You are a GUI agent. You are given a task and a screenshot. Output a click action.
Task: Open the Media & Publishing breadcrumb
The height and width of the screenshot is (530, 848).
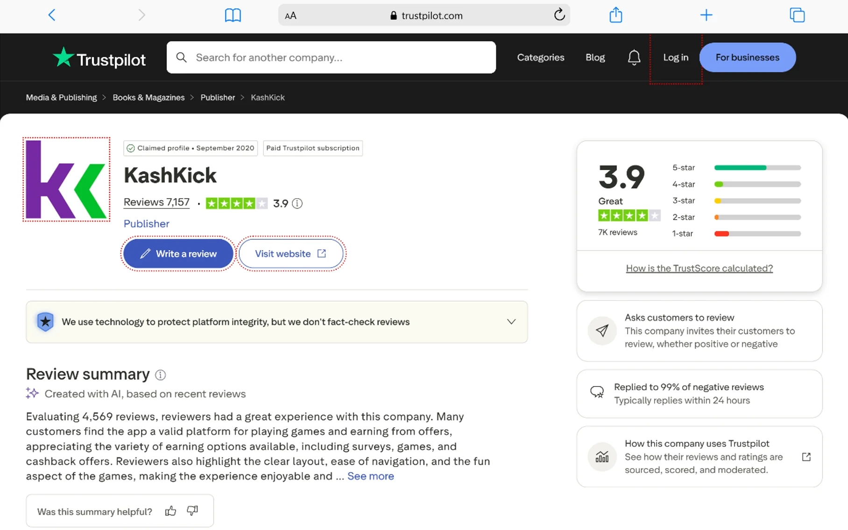point(61,97)
